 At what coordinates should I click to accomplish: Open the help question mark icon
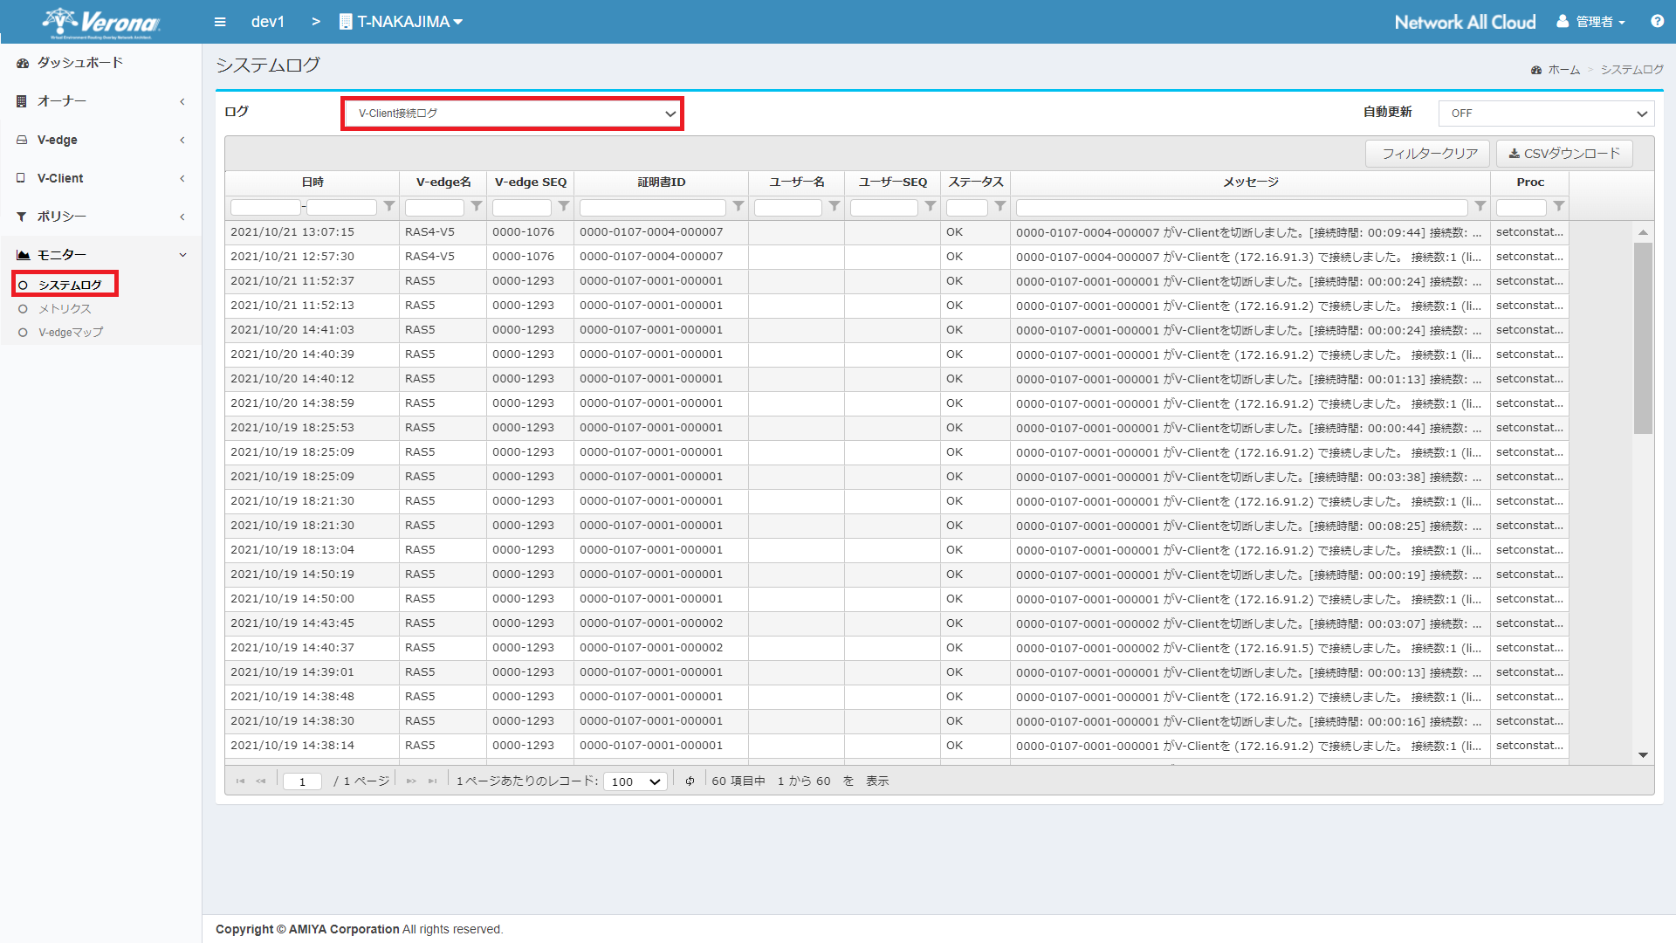click(1657, 22)
